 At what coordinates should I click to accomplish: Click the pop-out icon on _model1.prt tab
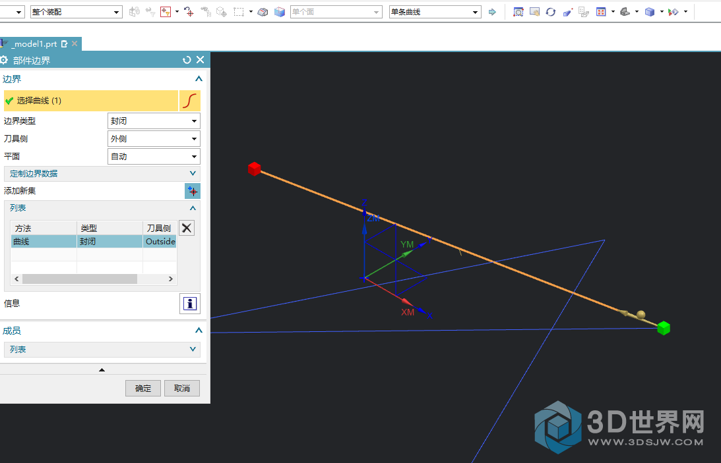pyautogui.click(x=65, y=44)
